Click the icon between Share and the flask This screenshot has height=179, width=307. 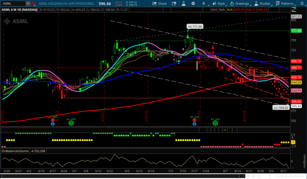(174, 3)
